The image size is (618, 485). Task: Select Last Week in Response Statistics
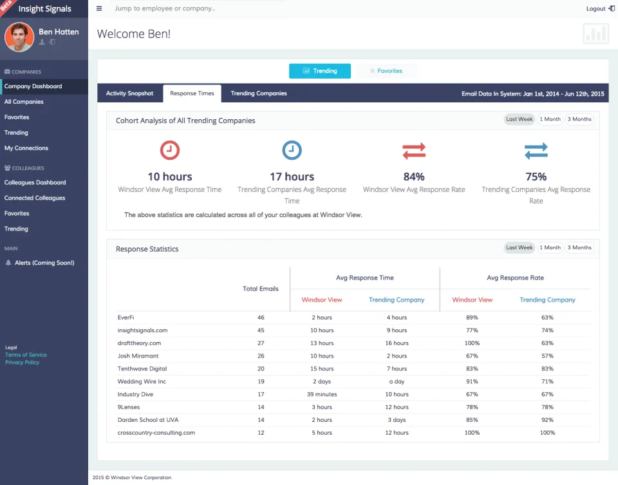point(519,247)
